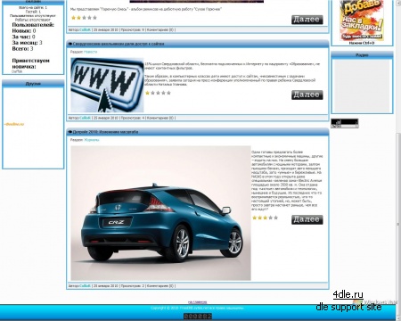Rate the school news article one star
This screenshot has width=401, height=321.
pyautogui.click(x=147, y=93)
